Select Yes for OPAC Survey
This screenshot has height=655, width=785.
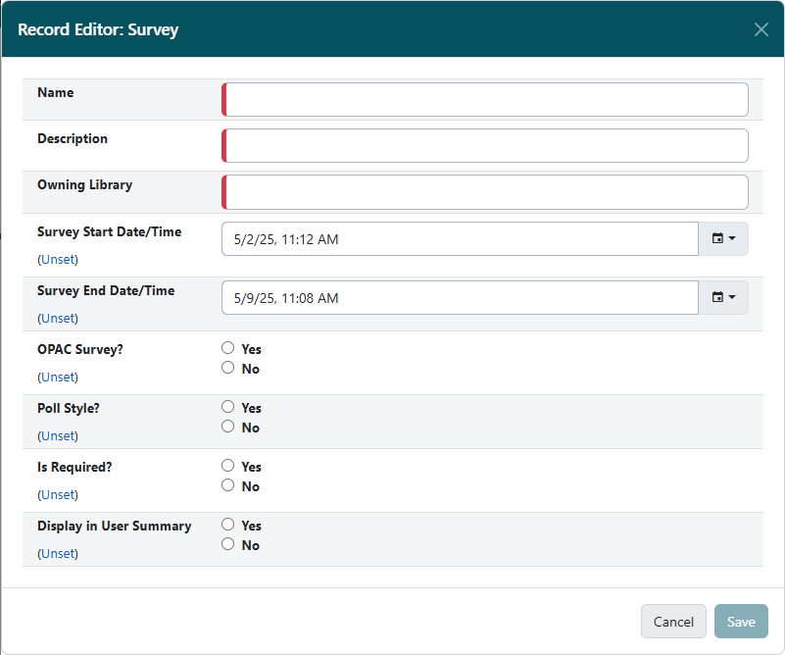[226, 348]
